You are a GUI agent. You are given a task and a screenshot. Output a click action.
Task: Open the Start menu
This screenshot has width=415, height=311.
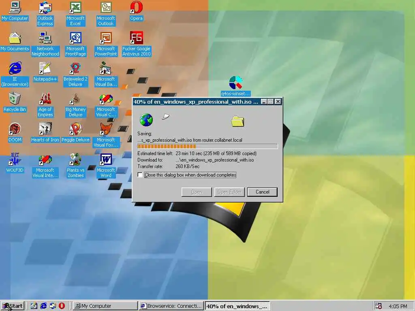[13, 306]
